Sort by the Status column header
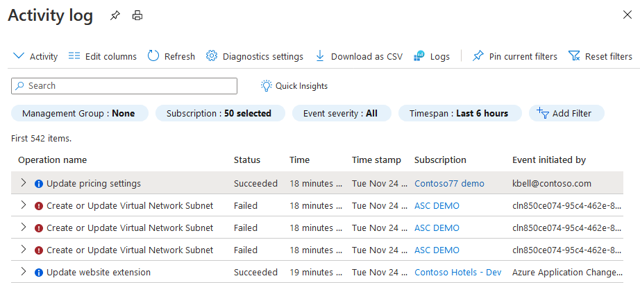This screenshot has width=640, height=283. (x=247, y=160)
